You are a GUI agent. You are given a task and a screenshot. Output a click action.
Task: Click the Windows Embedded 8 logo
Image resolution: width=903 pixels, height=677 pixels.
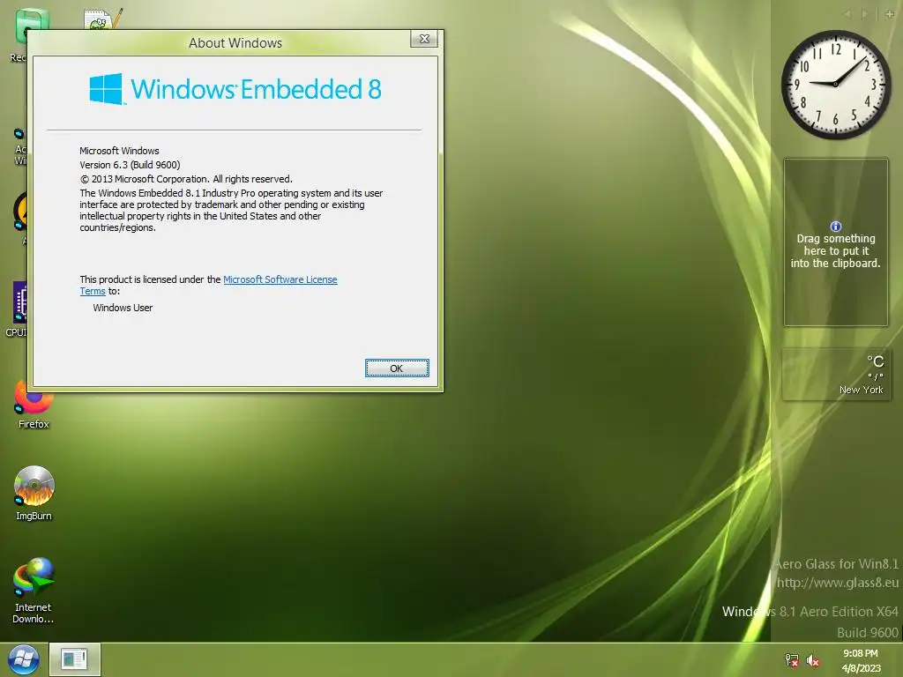click(x=235, y=89)
